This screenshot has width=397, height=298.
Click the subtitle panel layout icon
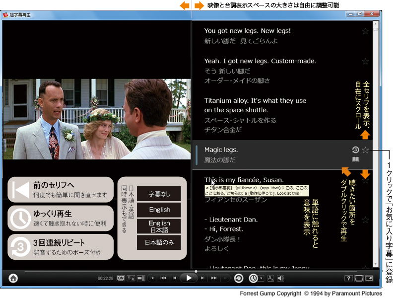tap(141, 278)
